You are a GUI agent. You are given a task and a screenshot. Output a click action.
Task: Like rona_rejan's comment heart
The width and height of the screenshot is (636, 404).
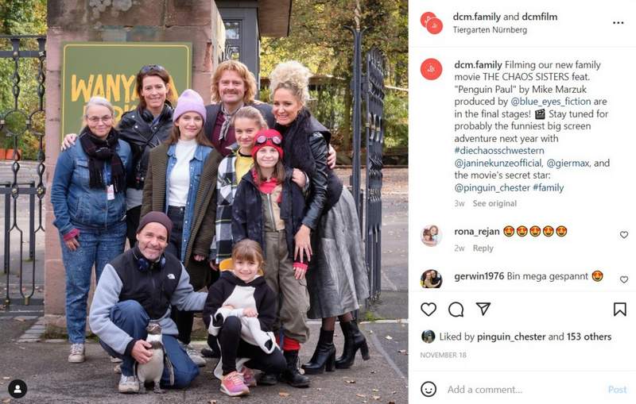[x=624, y=235]
